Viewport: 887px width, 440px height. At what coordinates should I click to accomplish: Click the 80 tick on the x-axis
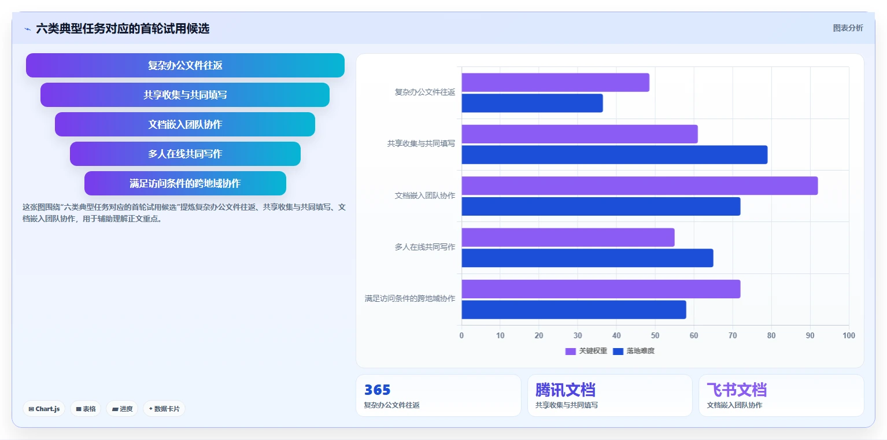[x=771, y=335]
